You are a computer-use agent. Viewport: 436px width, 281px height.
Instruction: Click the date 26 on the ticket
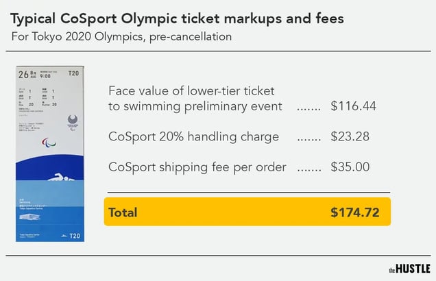[23, 75]
